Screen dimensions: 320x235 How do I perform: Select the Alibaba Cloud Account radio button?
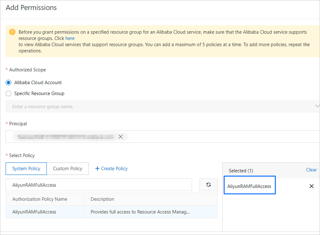(x=8, y=83)
